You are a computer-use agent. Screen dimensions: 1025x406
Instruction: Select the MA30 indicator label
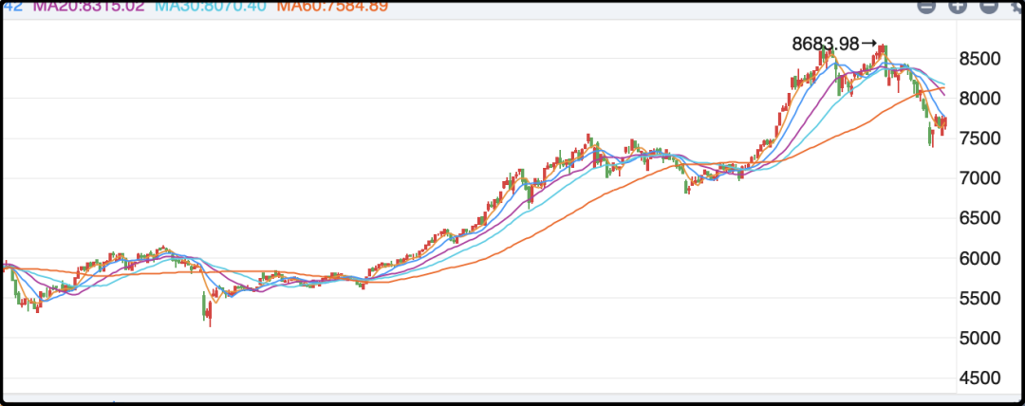pyautogui.click(x=213, y=7)
